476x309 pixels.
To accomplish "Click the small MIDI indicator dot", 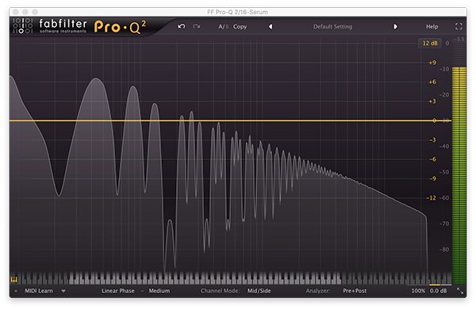I will (x=16, y=291).
